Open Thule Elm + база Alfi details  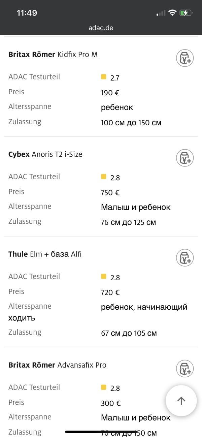[x=45, y=254]
